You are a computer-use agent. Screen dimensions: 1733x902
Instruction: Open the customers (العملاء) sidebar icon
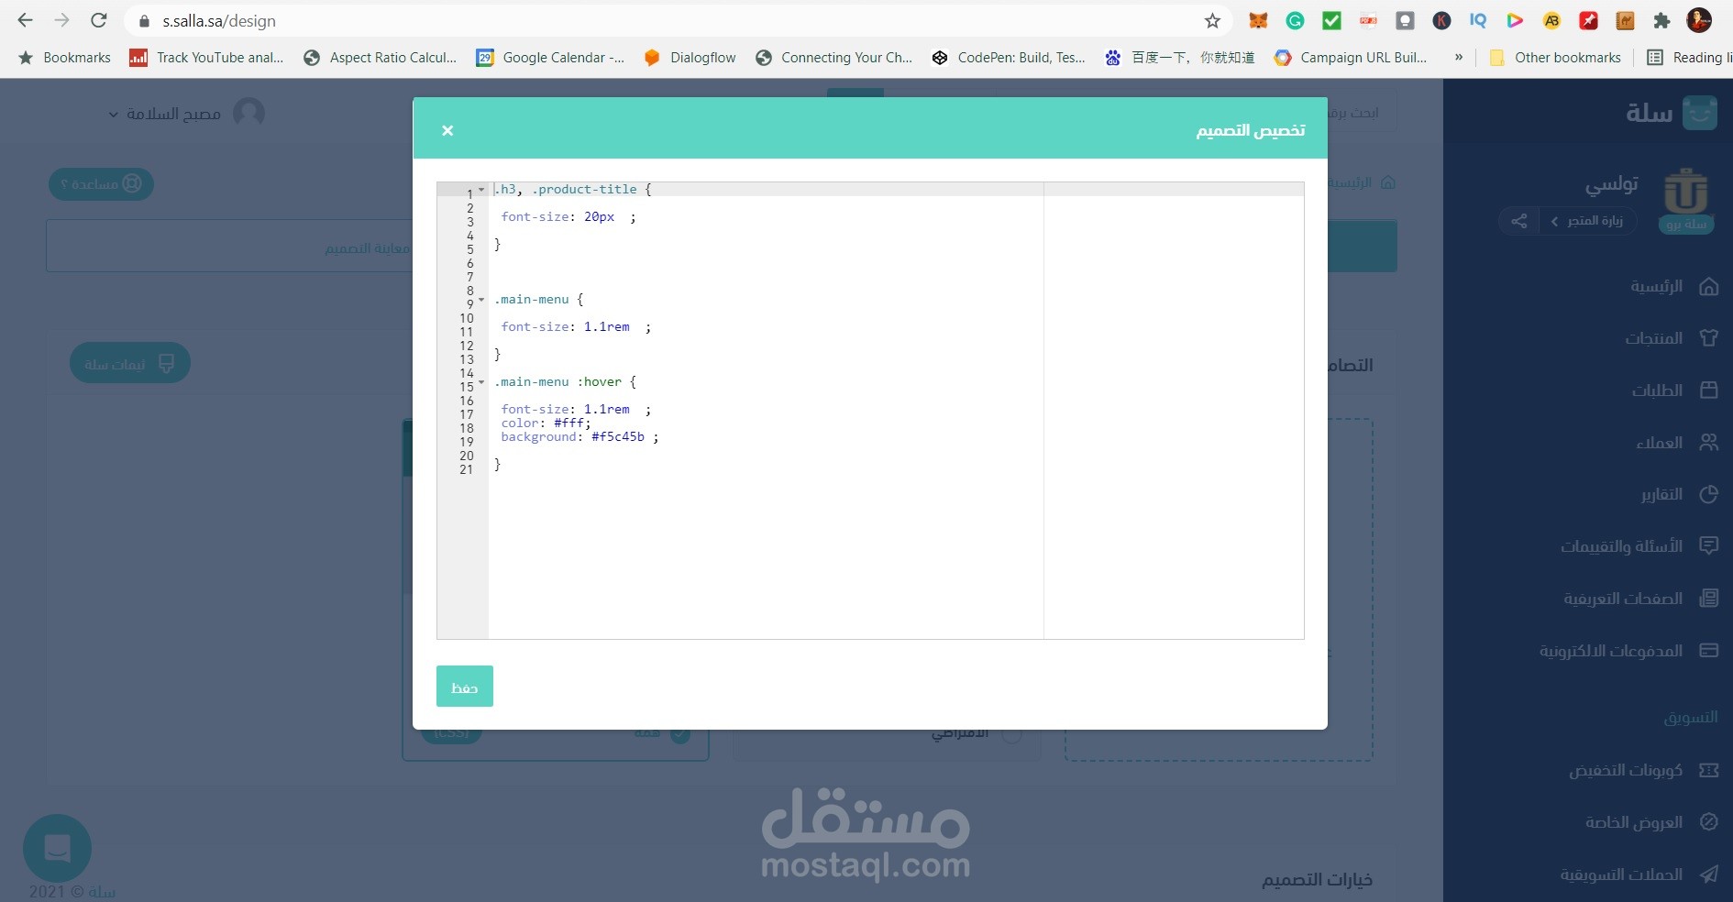[x=1708, y=442]
